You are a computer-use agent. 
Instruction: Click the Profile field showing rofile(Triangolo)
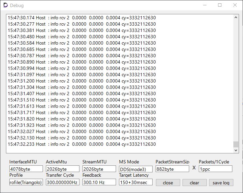[26, 182]
